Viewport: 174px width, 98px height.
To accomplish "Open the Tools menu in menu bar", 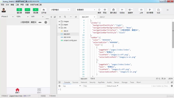I will pyautogui.click(x=17, y=5).
